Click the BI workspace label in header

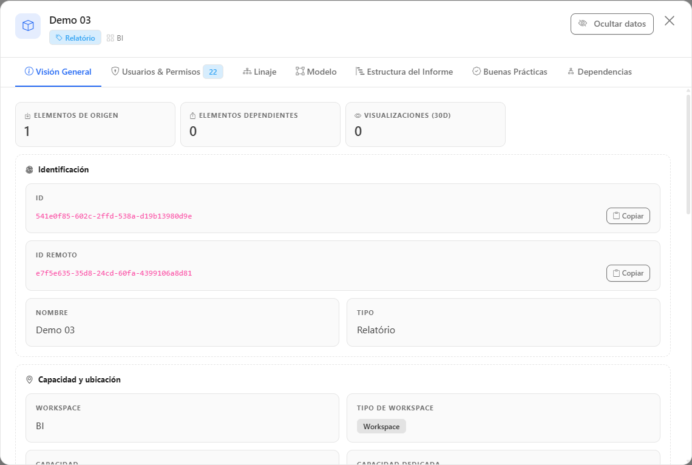click(x=120, y=38)
